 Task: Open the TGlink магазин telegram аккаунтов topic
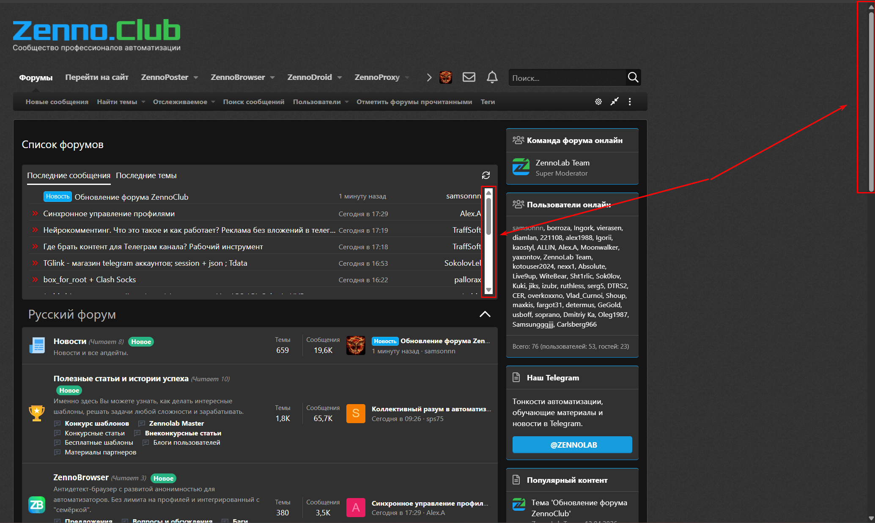[x=145, y=263]
